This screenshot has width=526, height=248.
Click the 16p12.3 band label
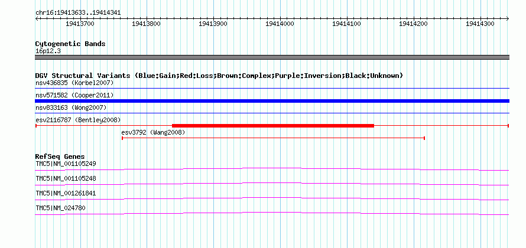(x=48, y=51)
